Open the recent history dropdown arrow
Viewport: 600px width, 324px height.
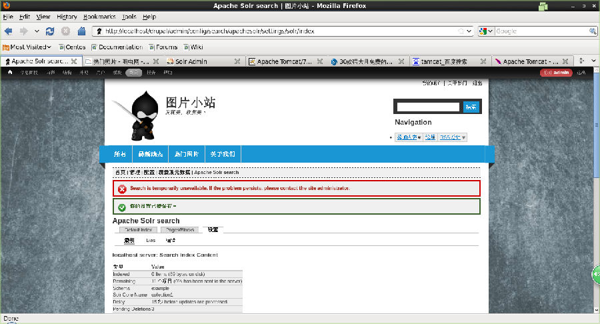37,31
